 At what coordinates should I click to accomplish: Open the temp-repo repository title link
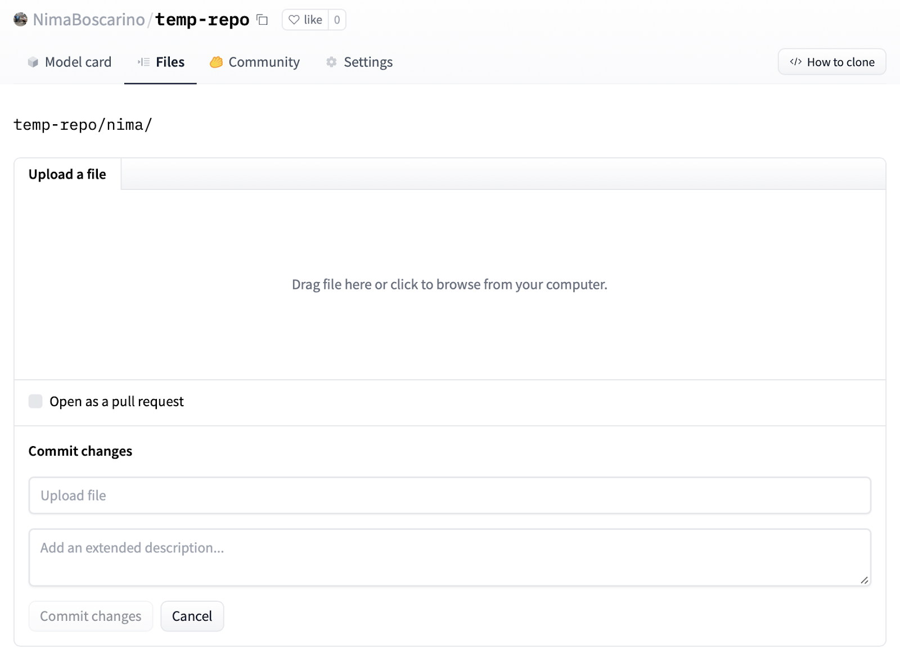[x=202, y=20]
